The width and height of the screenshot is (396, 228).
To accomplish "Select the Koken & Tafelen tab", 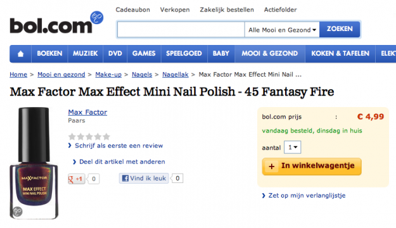I will click(x=340, y=54).
